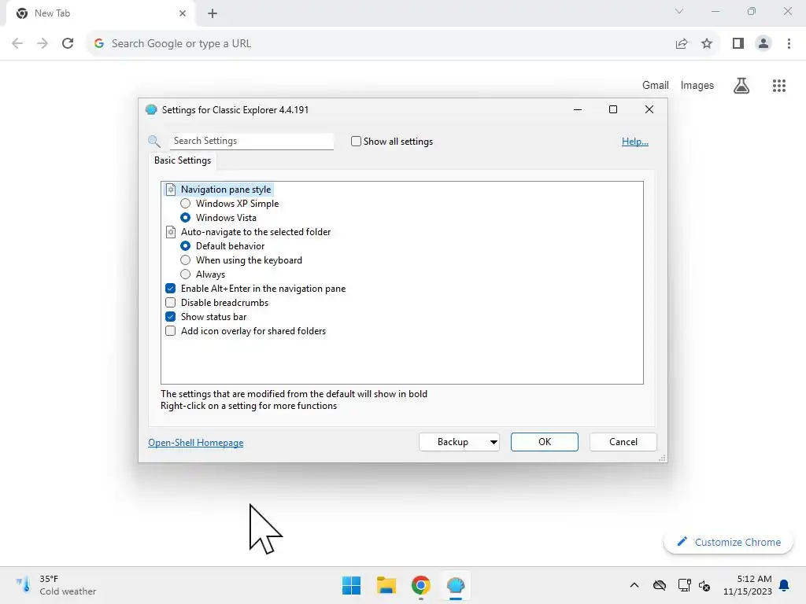Select Default behavior radio option
Image resolution: width=806 pixels, height=604 pixels.
[186, 246]
